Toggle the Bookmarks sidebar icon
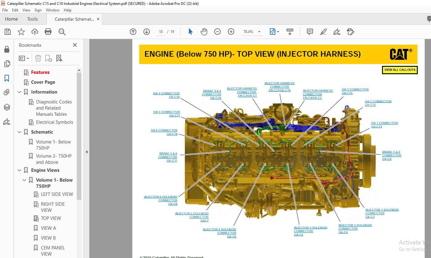This screenshot has width=431, height=258. coord(7,78)
